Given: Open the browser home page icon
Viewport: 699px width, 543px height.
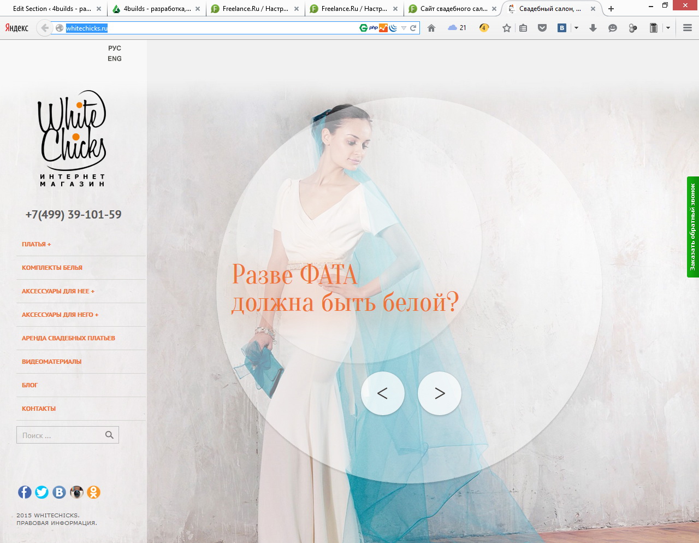Looking at the screenshot, I should click(431, 28).
